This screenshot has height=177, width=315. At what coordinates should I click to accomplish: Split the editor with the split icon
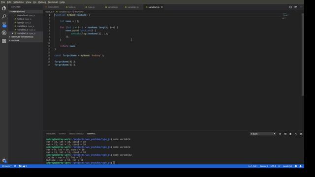tap(296, 7)
